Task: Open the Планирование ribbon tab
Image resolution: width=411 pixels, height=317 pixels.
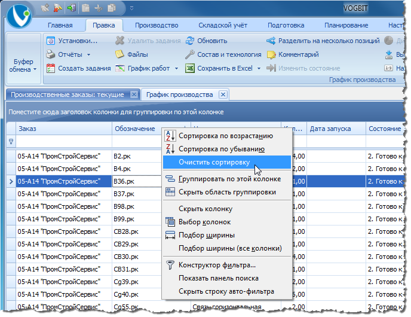Action: (346, 25)
